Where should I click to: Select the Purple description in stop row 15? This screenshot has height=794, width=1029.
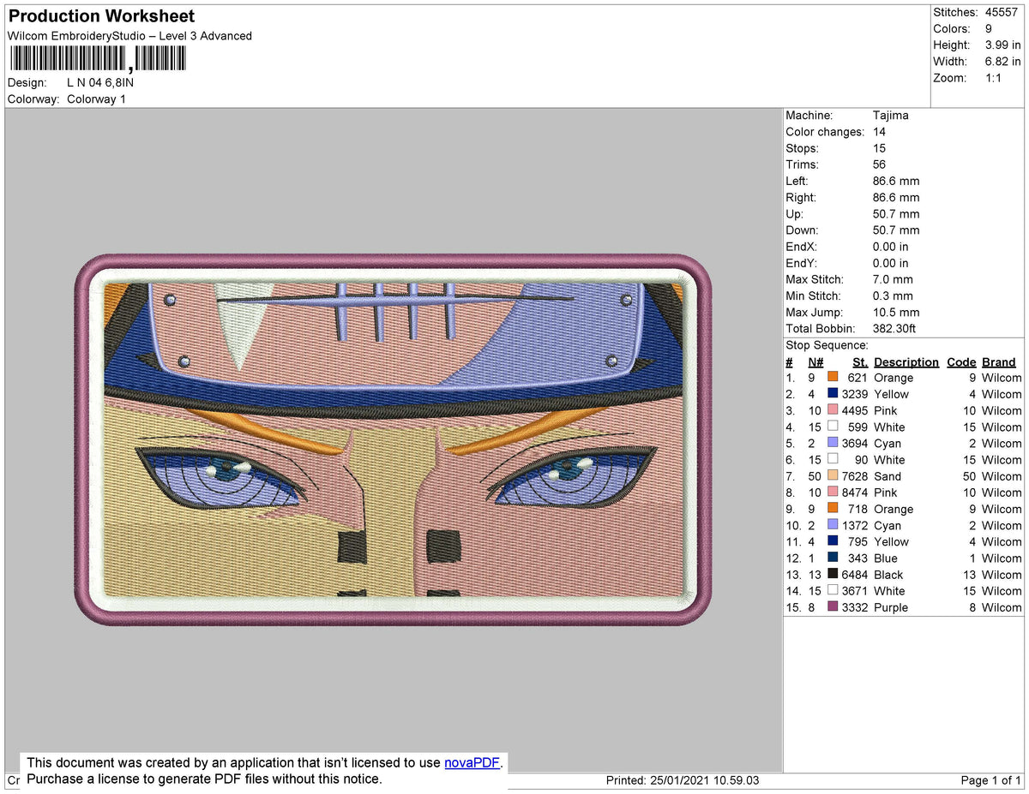point(891,607)
